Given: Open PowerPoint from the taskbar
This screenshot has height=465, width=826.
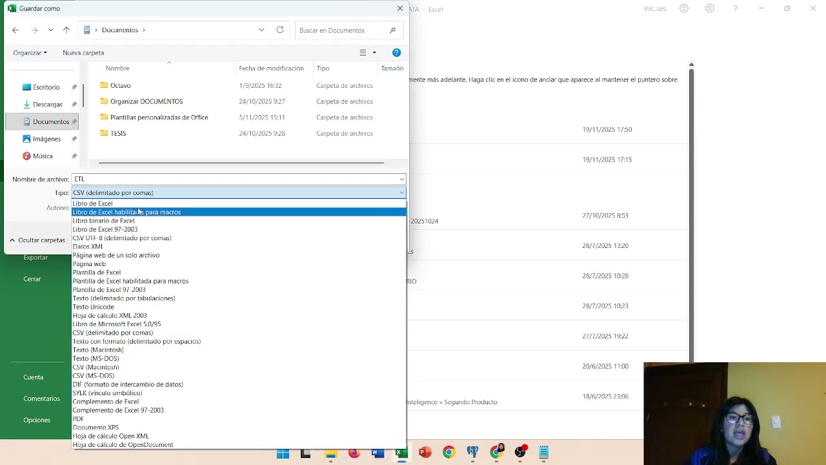Looking at the screenshot, I should pyautogui.click(x=425, y=453).
